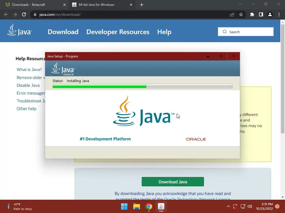285x213 pixels.
Task: Open the network tray icon
Action: 243,206
